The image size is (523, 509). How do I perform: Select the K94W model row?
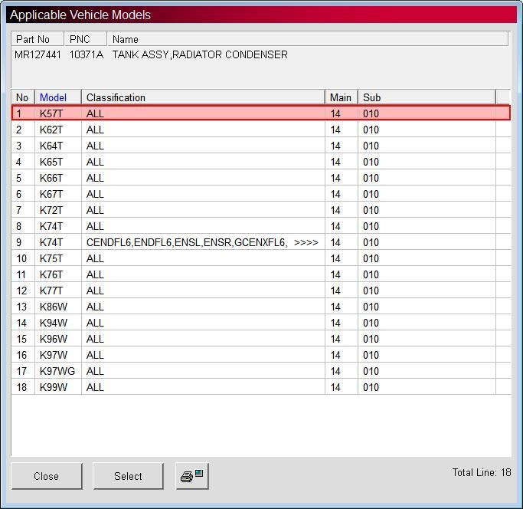[261, 322]
